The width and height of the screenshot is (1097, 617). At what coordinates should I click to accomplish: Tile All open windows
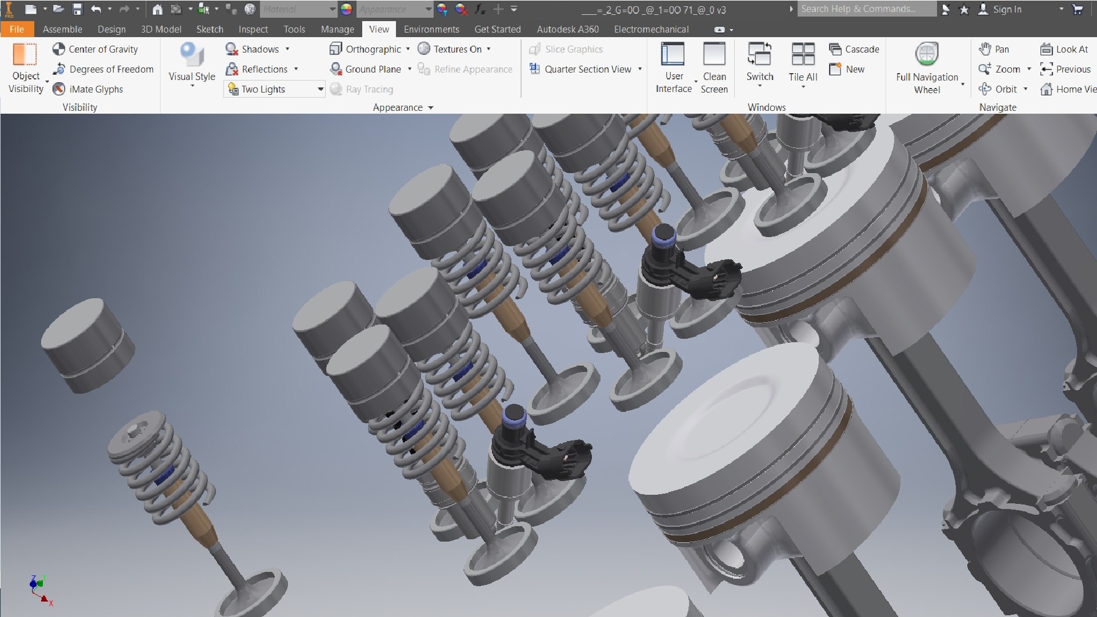coord(803,65)
